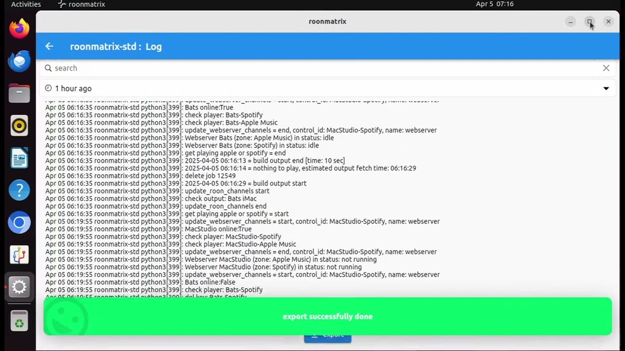Click into the log search field

pyautogui.click(x=322, y=68)
